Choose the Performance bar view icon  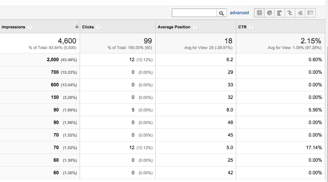[279, 13]
